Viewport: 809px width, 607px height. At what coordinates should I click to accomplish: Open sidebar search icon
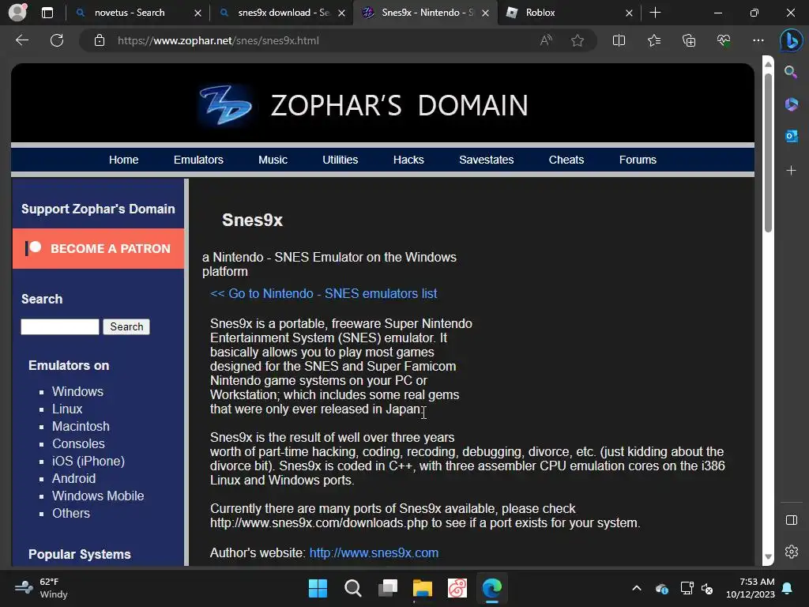point(791,72)
